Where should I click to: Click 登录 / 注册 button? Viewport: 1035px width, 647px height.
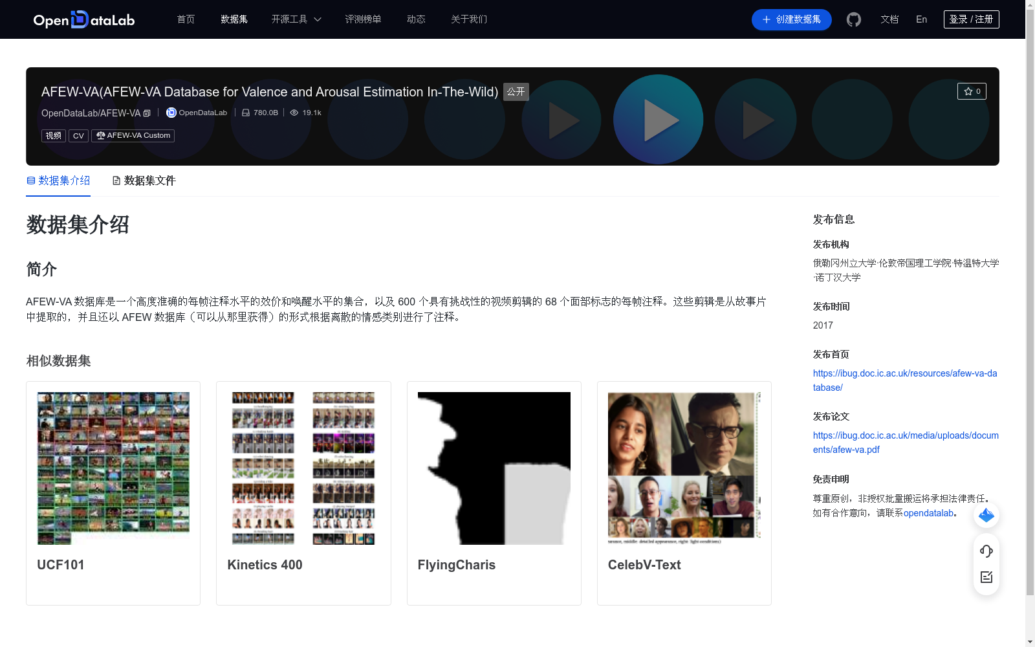971,19
